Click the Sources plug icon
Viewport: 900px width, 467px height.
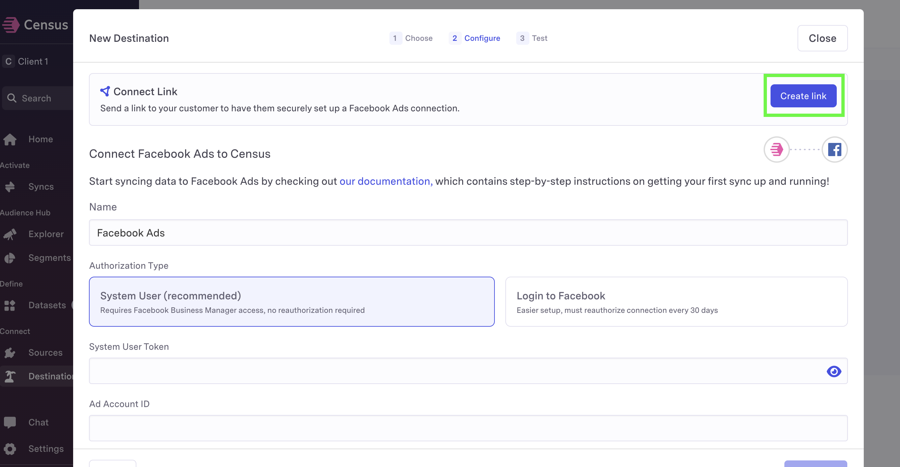click(10, 353)
